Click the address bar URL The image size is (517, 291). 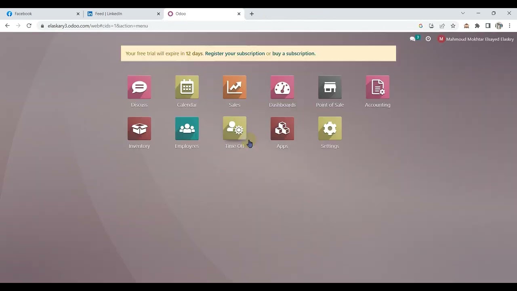pos(98,26)
